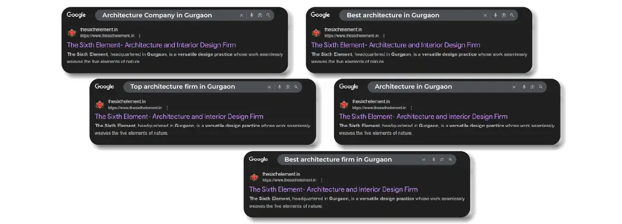
Task: Click site URL in 'Top architecture firm in Gurgaon' result
Action: [135, 108]
